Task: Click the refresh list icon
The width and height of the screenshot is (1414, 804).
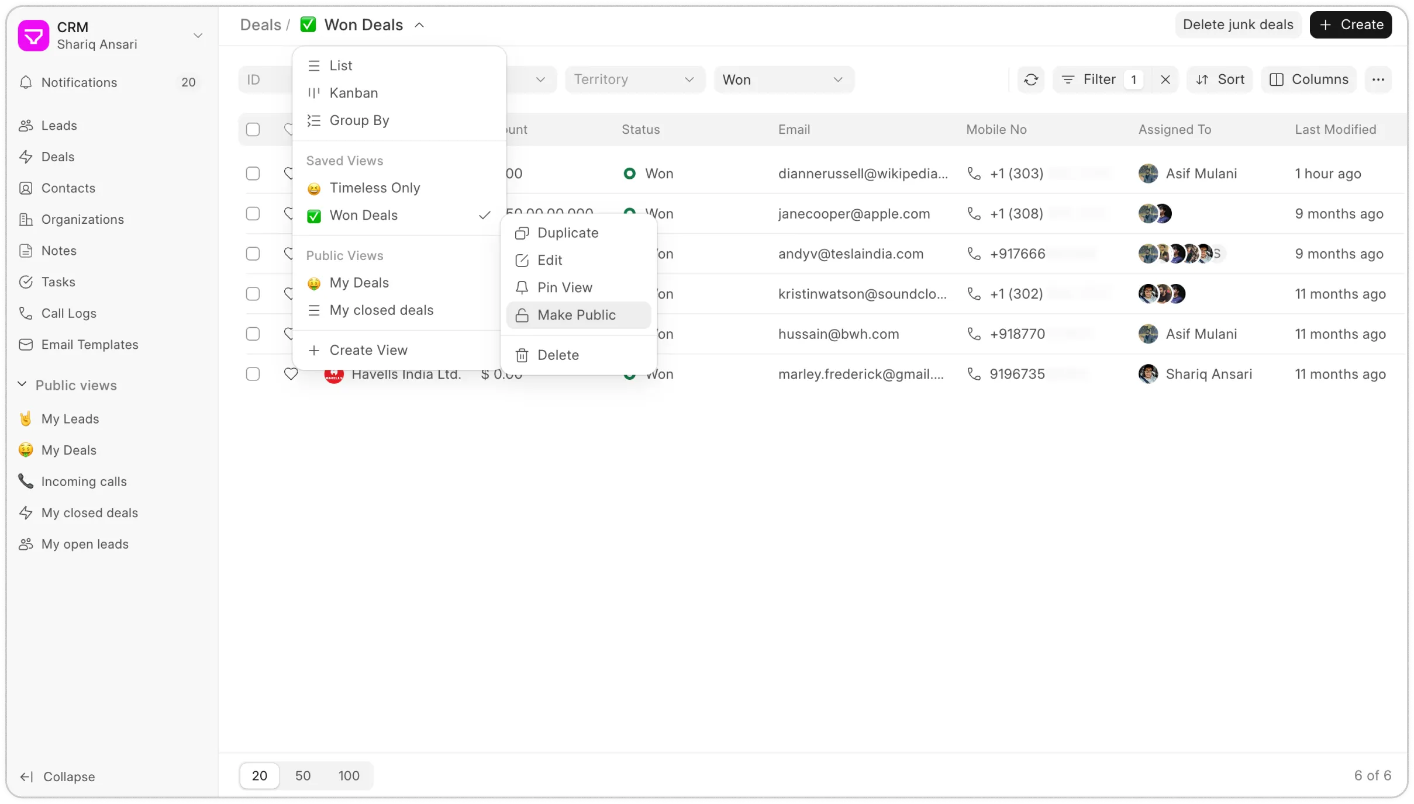Action: [1031, 79]
